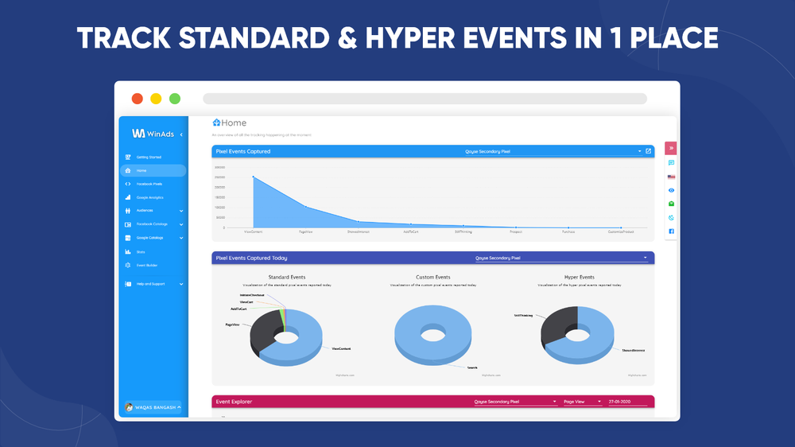This screenshot has width=795, height=447.
Task: Click the InitiateCheckout label in Standard Events
Action: pos(252,295)
